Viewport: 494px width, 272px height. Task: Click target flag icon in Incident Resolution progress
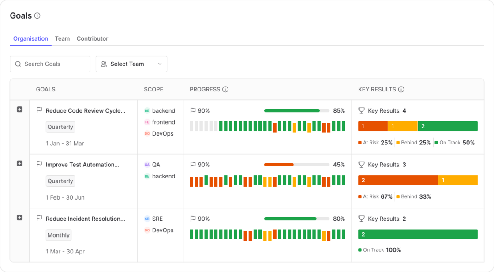point(193,219)
